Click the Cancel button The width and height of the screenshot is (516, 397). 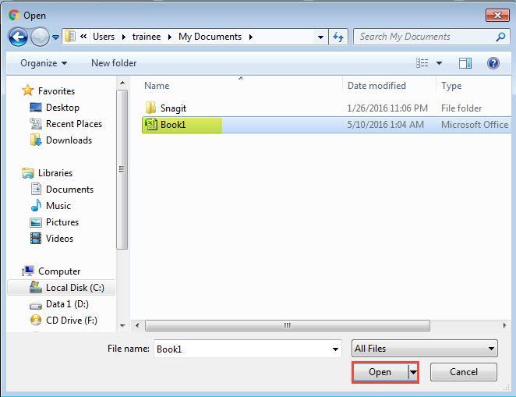tap(463, 372)
